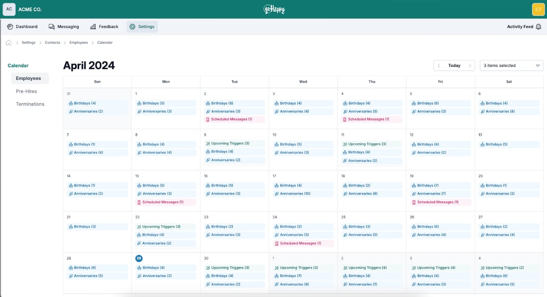Open the '3 items selected' dropdown
Image resolution: width=547 pixels, height=297 pixels.
[511, 65]
